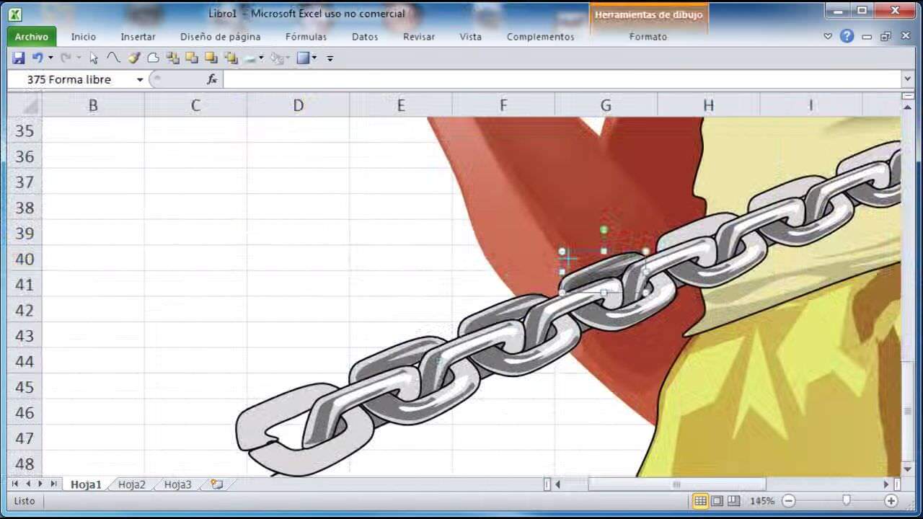Image resolution: width=923 pixels, height=519 pixels.
Task: Switch to the Hoja3 sheet tab
Action: point(178,484)
